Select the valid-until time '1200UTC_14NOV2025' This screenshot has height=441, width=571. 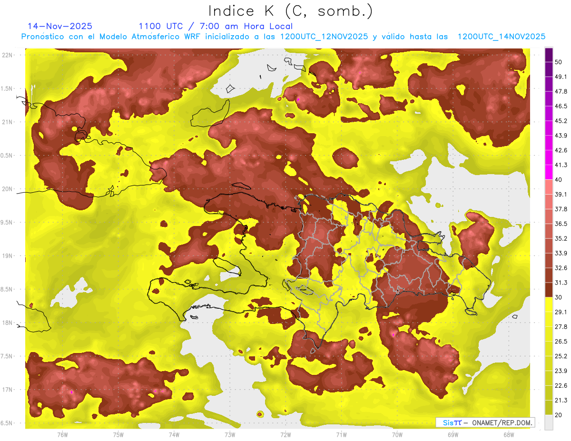coord(502,37)
